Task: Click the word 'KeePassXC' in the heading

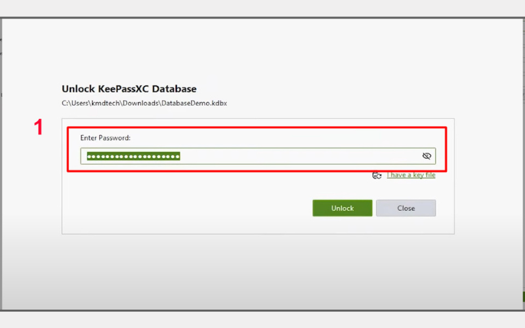Action: pyautogui.click(x=124, y=89)
